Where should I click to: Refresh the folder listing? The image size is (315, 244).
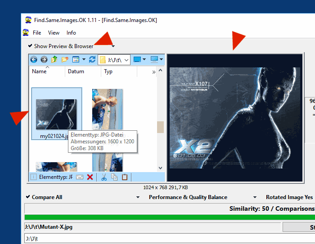pos(92,59)
